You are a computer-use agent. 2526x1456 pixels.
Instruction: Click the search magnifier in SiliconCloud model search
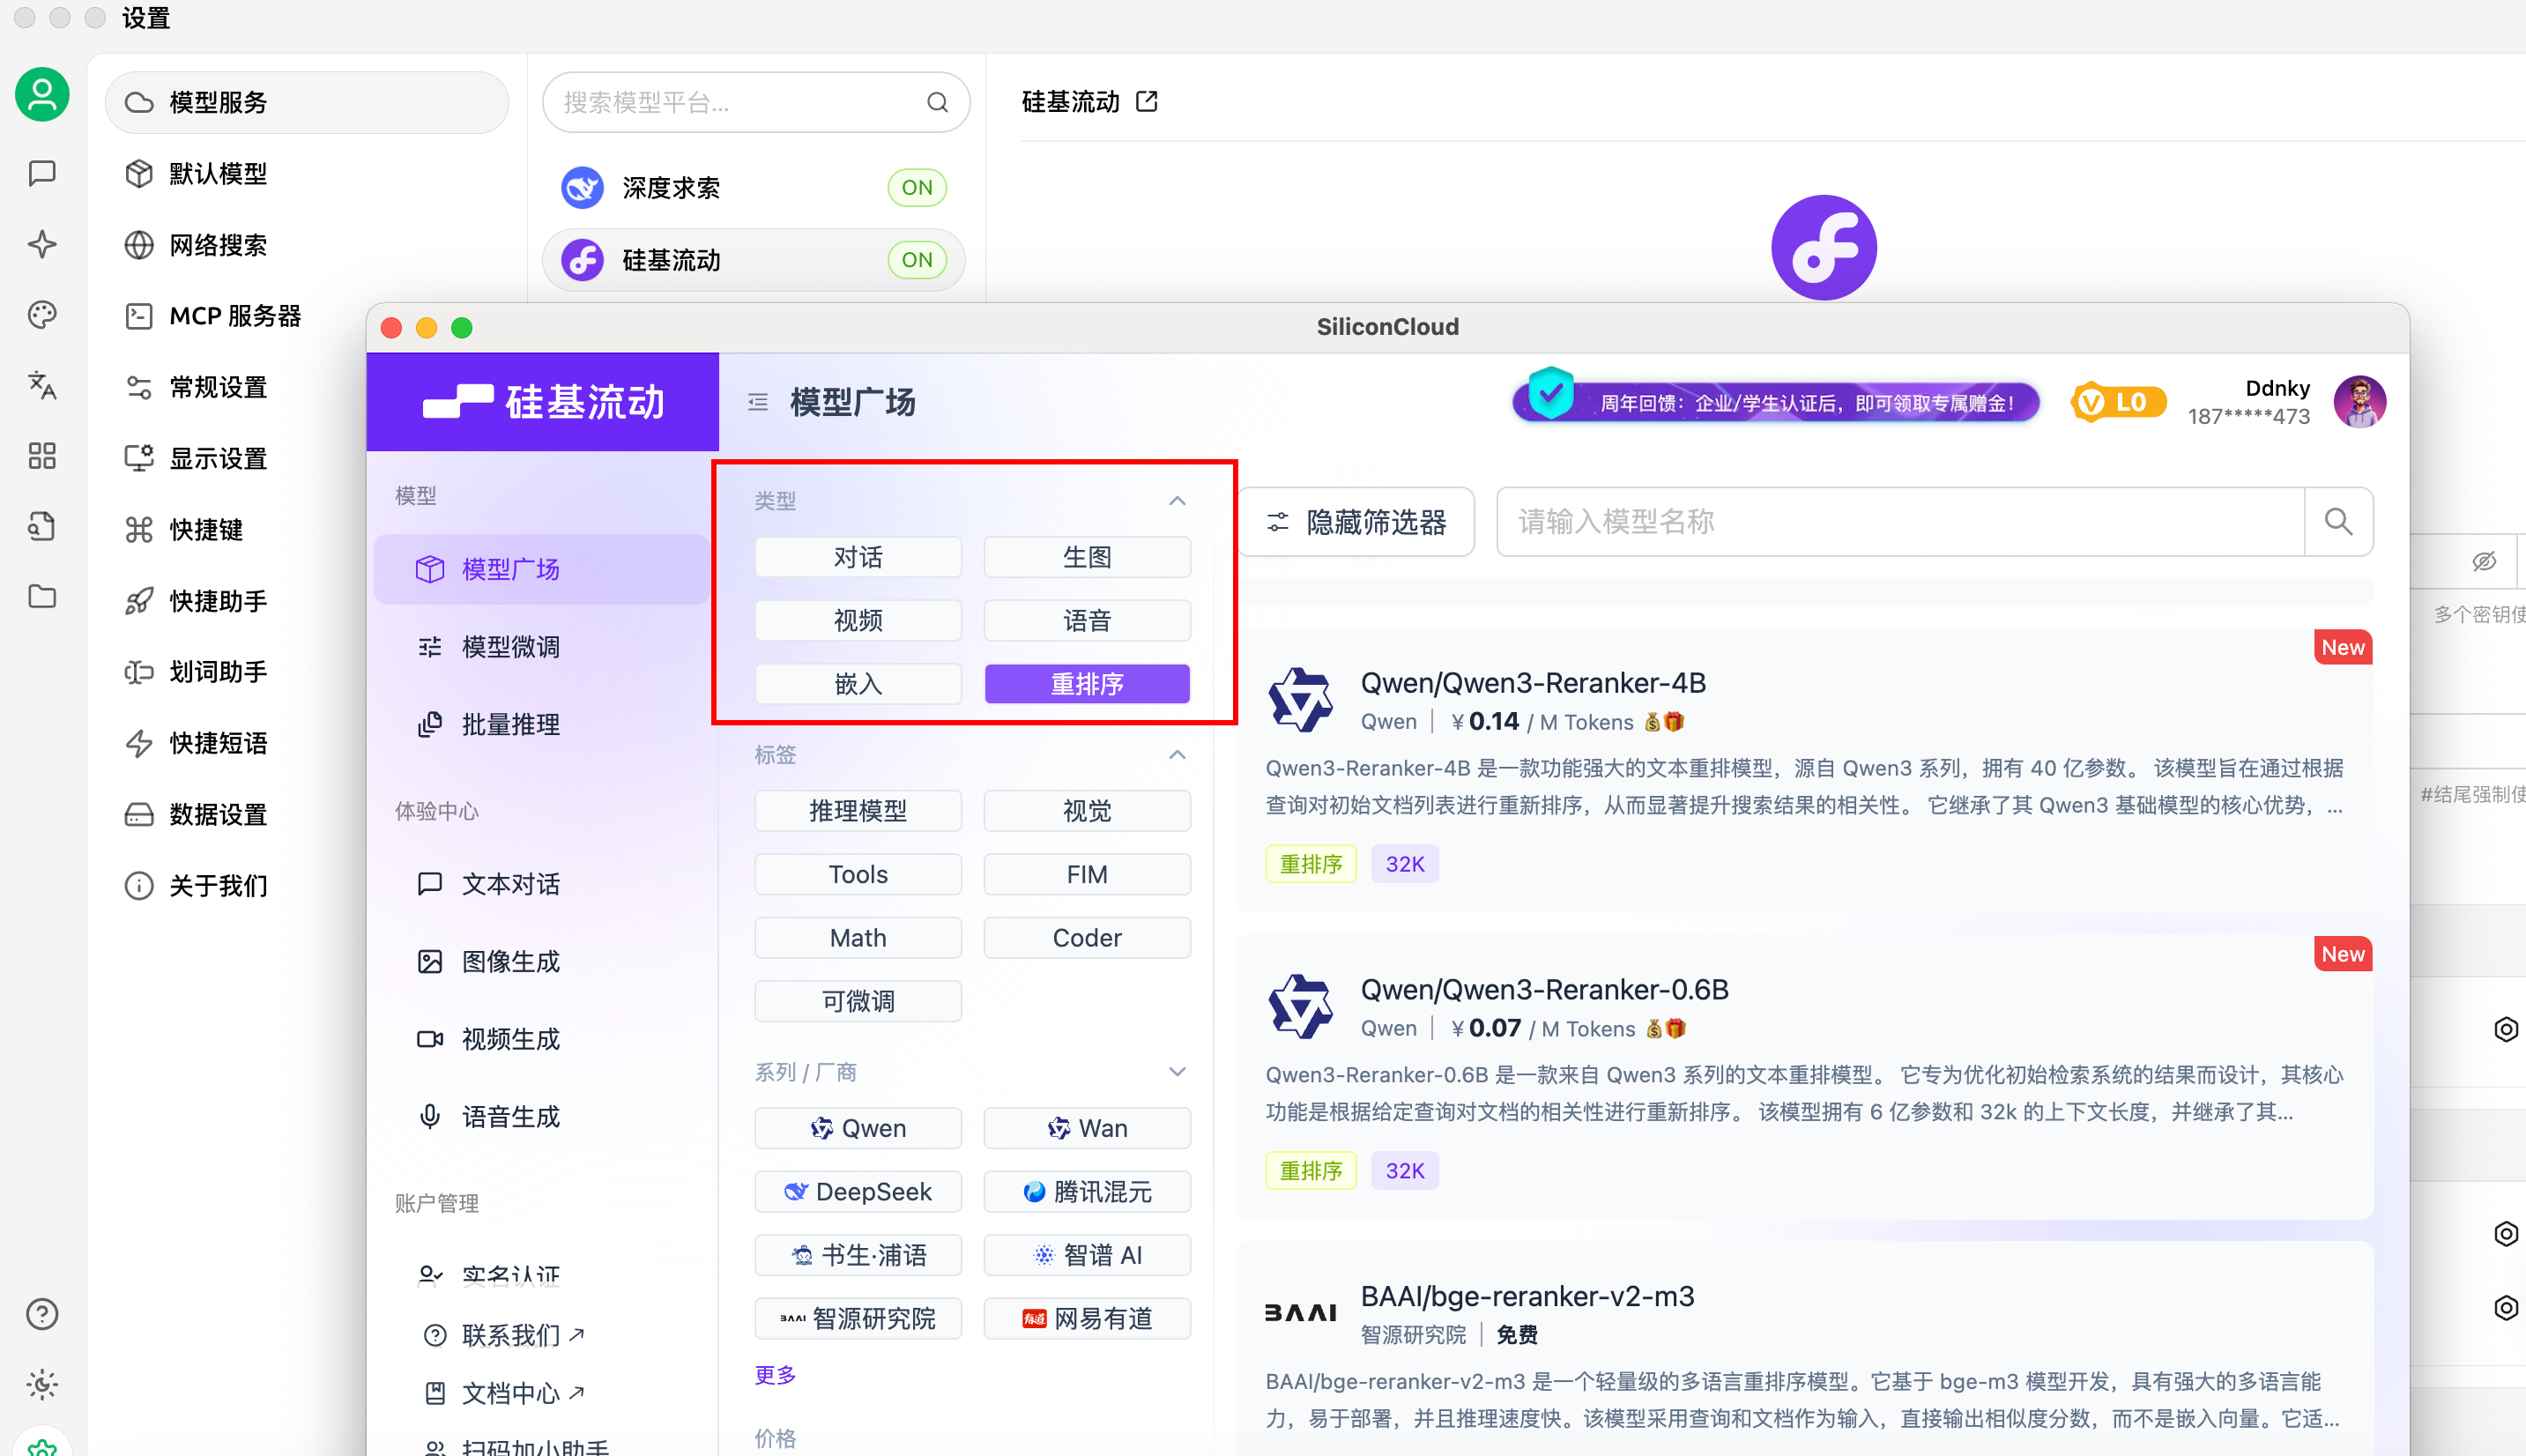(2337, 521)
